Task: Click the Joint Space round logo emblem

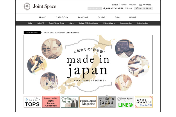Action: point(27,7)
